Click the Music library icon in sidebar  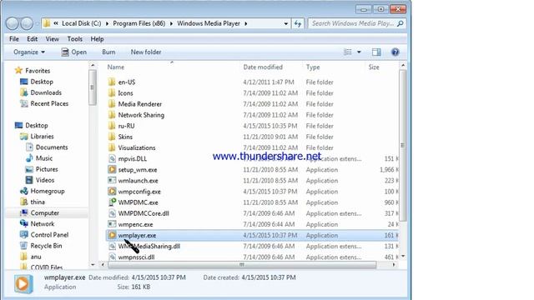click(29, 158)
